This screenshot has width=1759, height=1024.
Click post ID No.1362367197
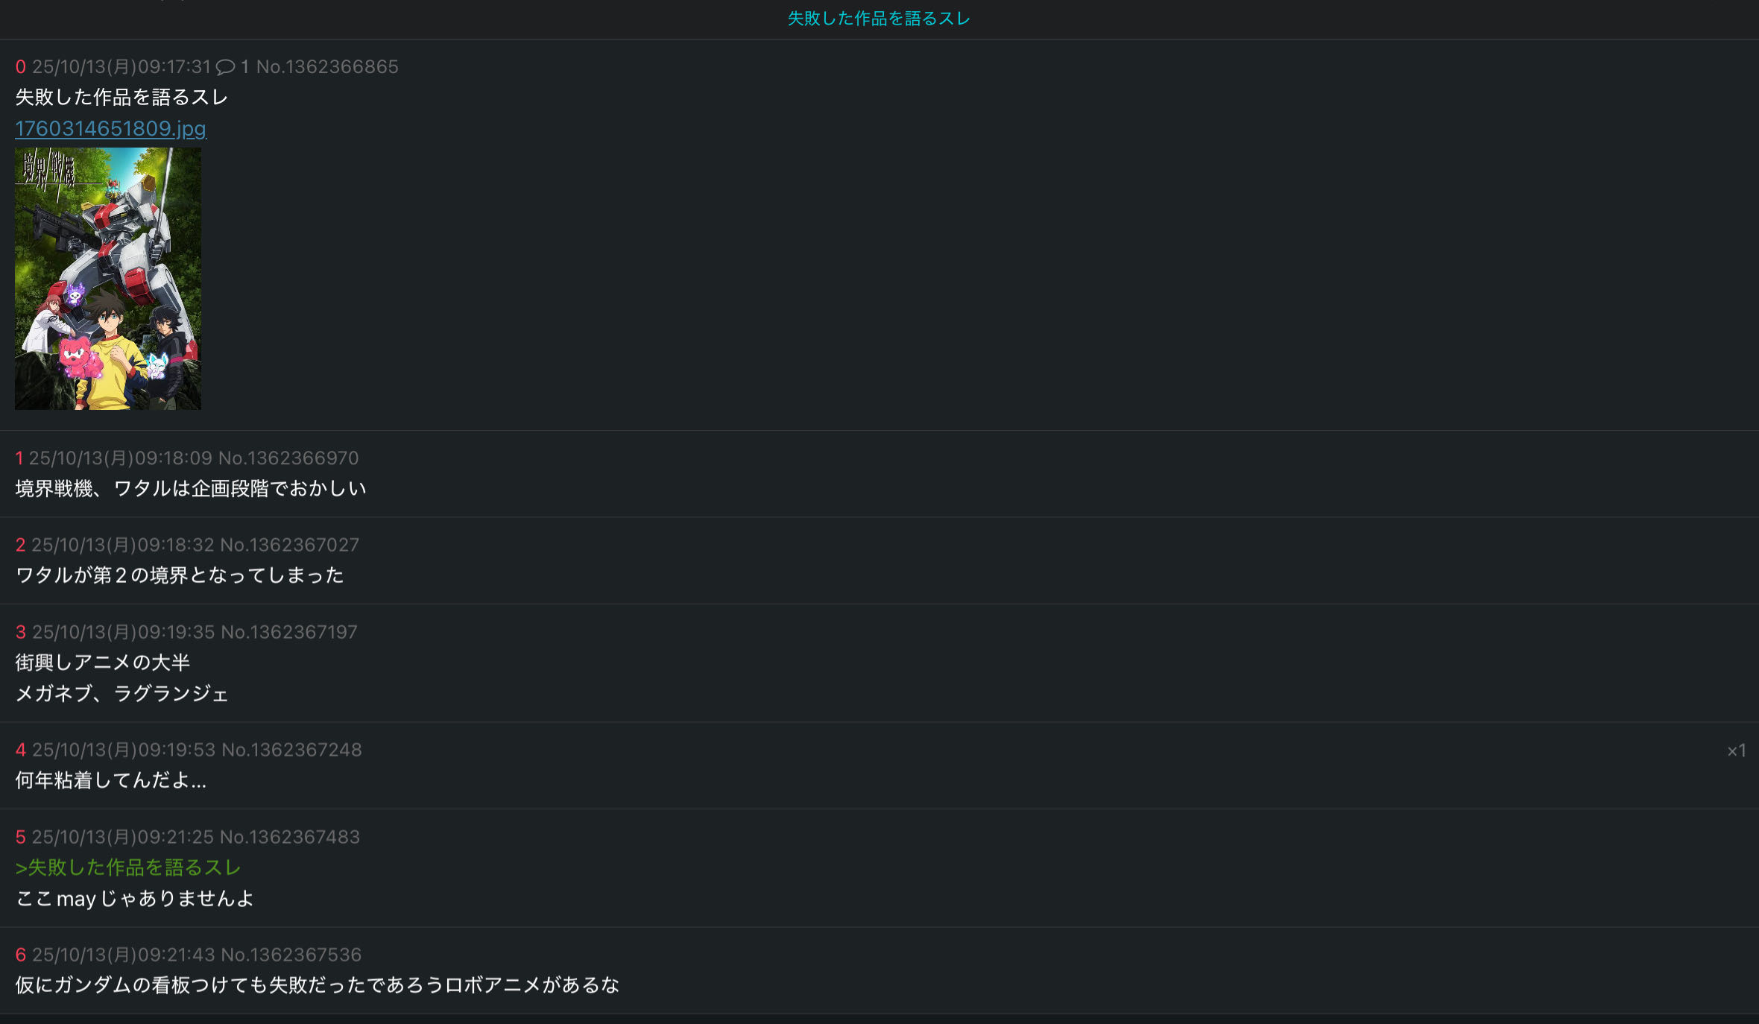289,632
